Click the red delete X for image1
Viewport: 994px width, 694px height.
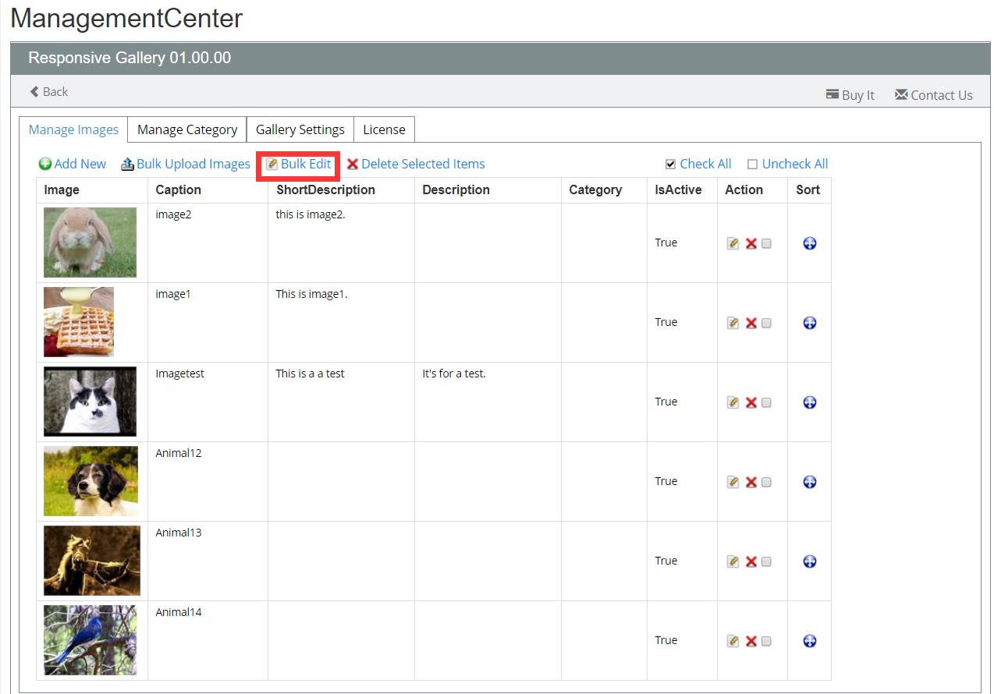tap(751, 323)
